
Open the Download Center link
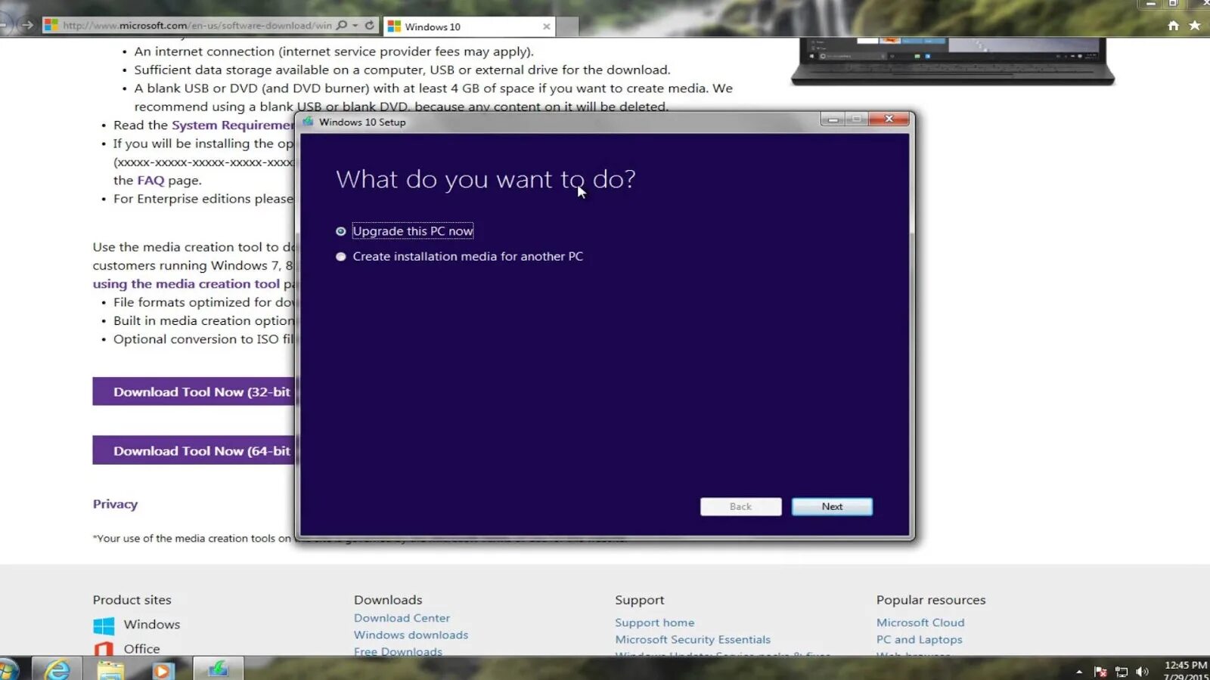(402, 618)
